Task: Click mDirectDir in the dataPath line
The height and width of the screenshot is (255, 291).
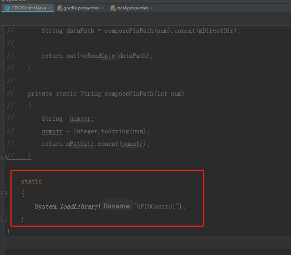Action: [x=216, y=30]
